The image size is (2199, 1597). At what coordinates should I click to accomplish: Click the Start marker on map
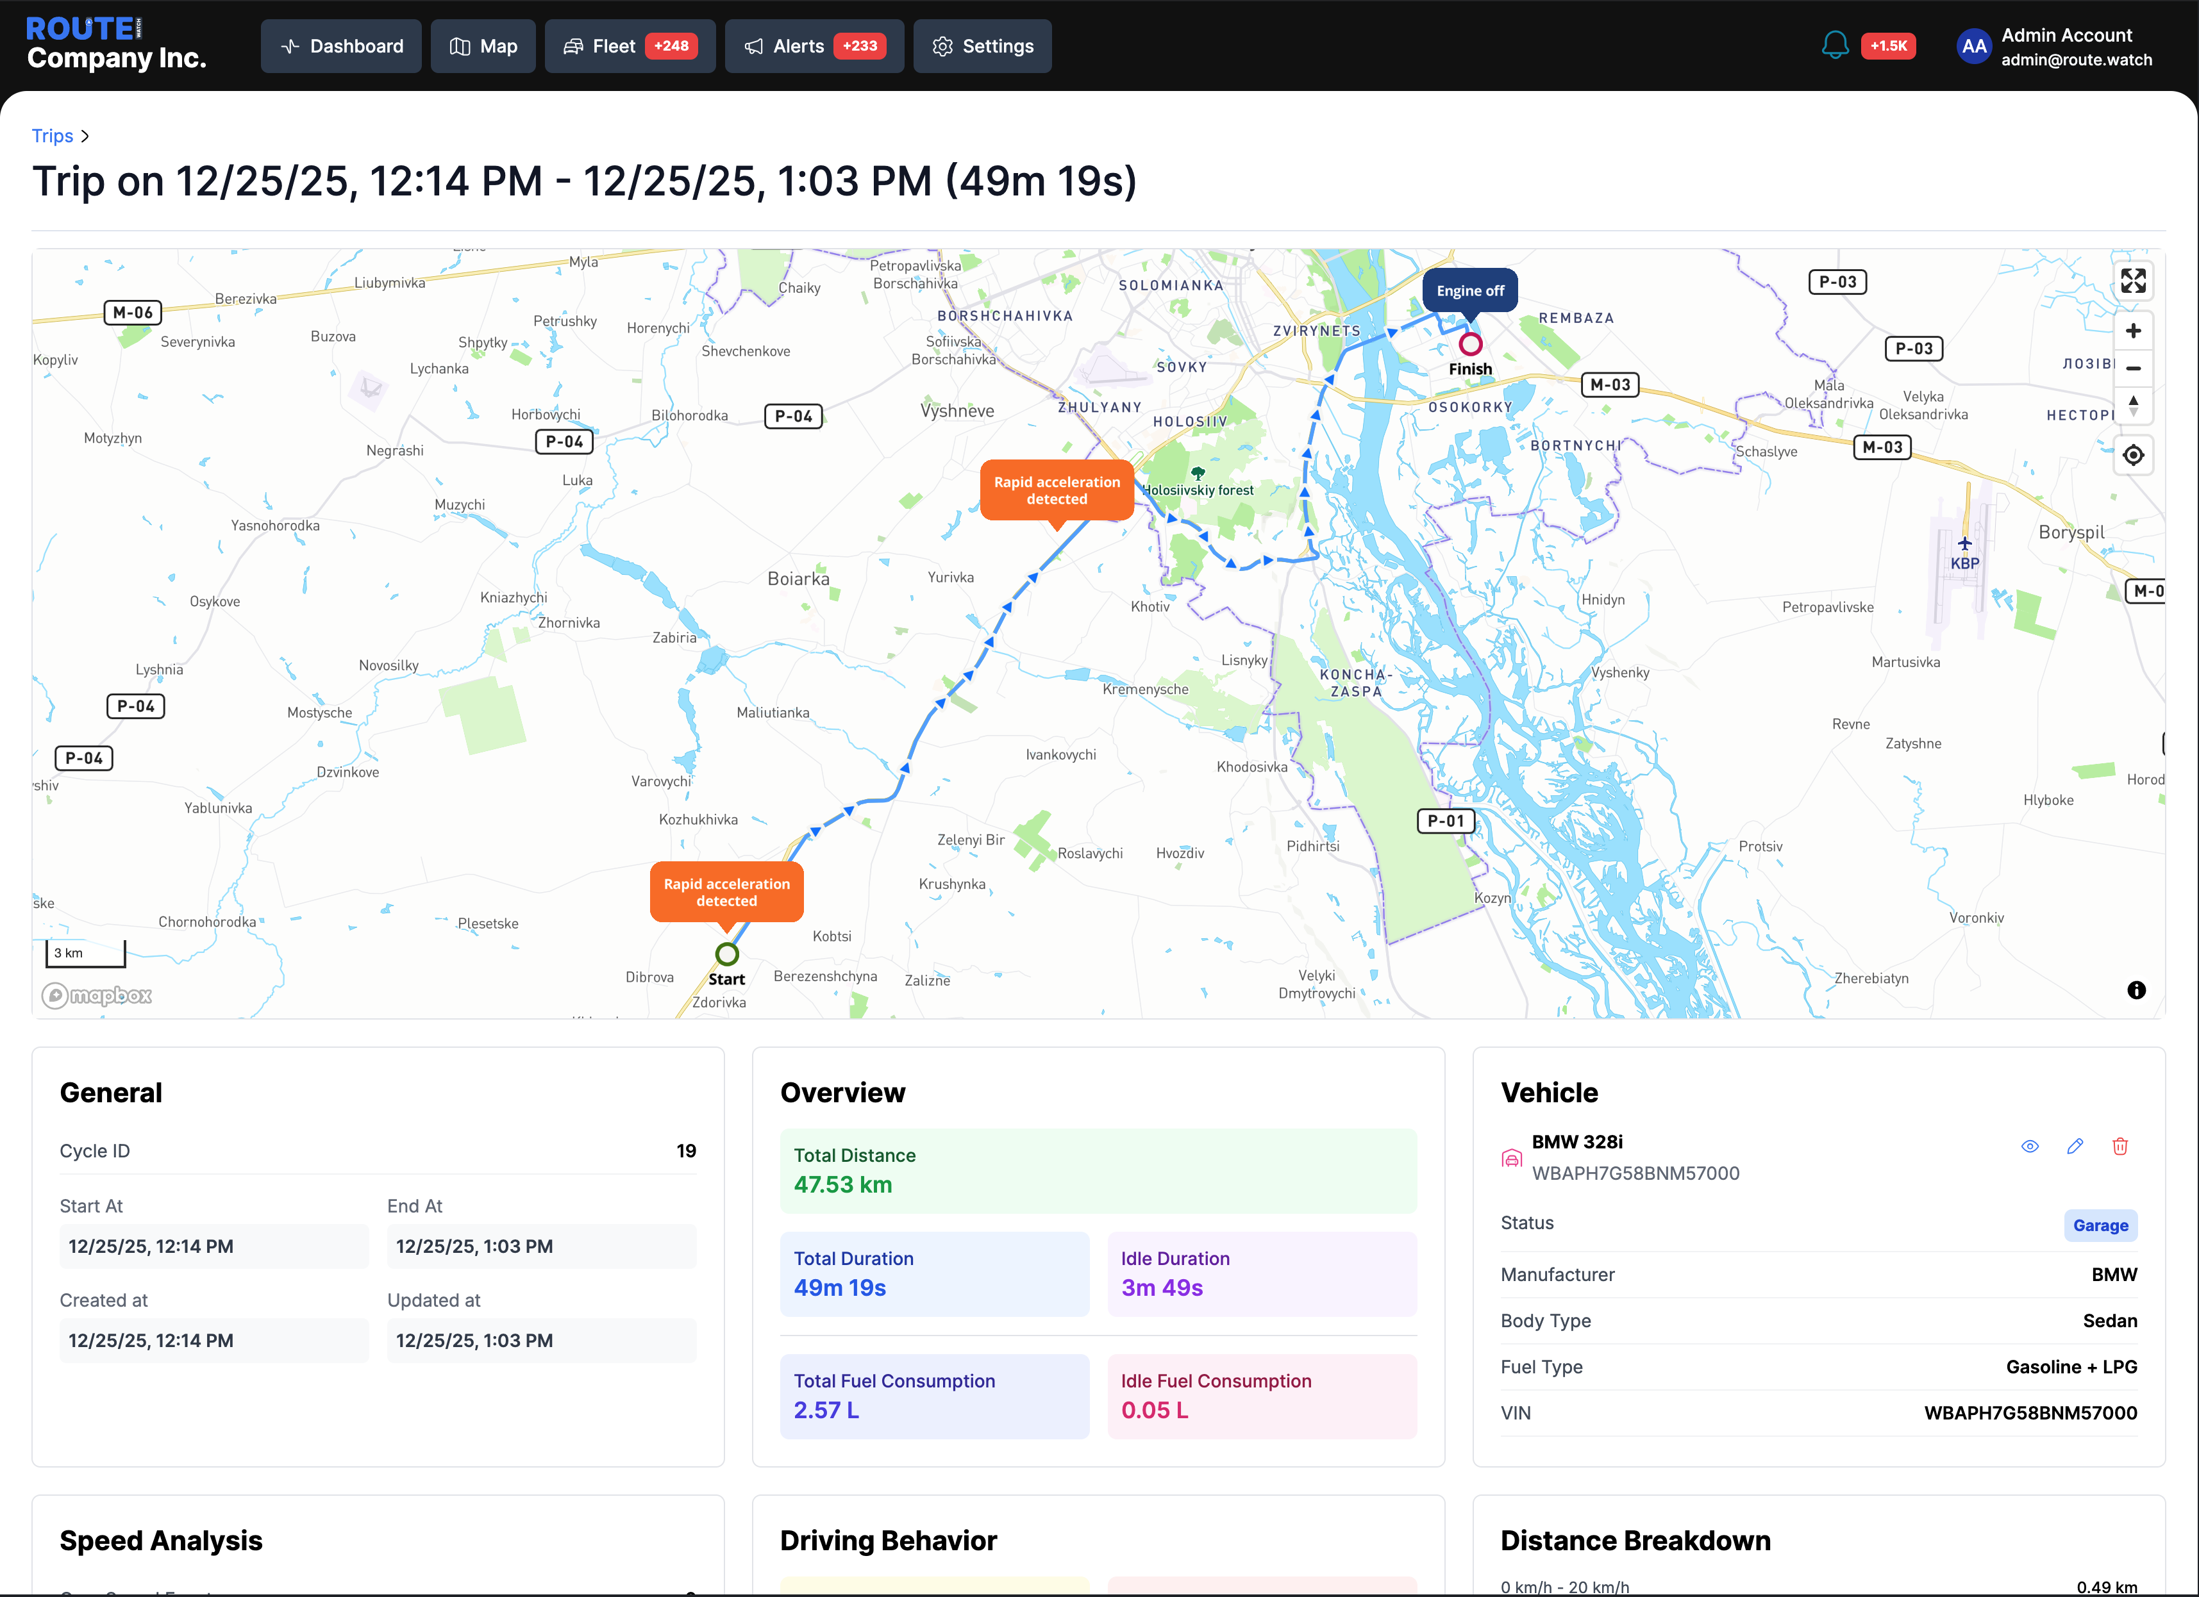[x=726, y=954]
